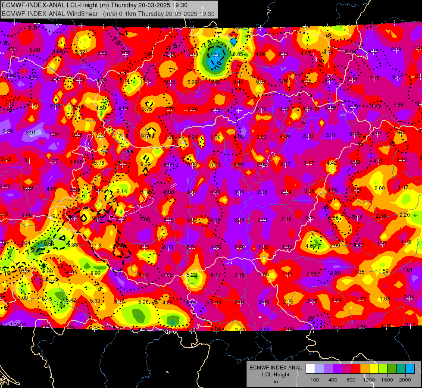Click the 5.22 grid value
This screenshot has height=388, width=422.
point(192,275)
